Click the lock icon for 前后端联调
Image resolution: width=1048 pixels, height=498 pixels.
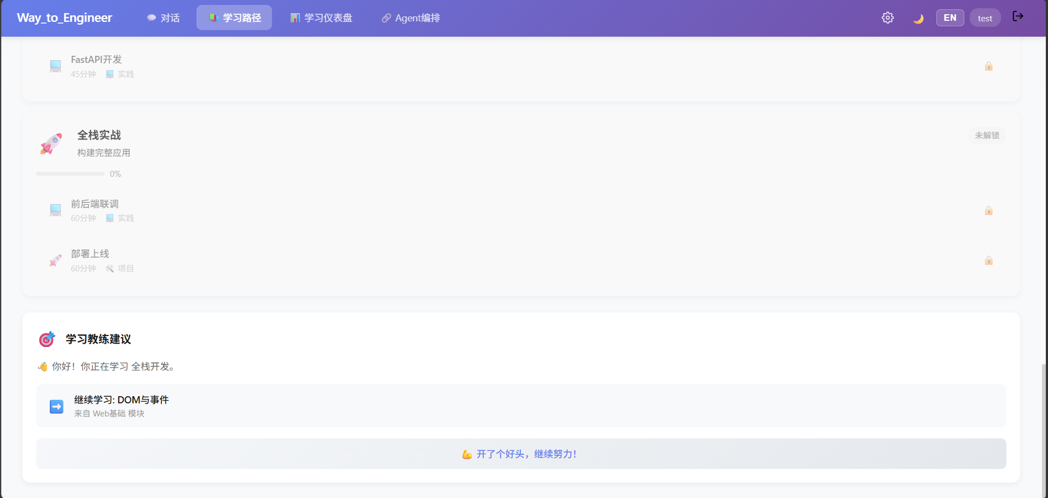tap(989, 211)
